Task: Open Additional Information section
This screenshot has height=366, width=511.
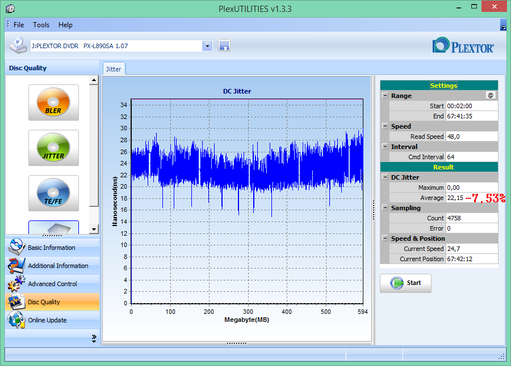Action: pos(52,266)
